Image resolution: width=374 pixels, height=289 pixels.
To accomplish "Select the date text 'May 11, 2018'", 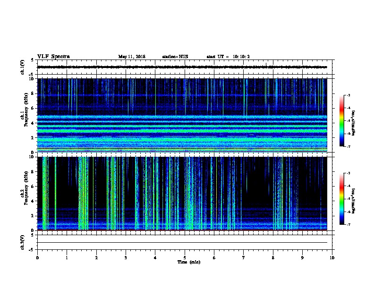I will pyautogui.click(x=132, y=57).
